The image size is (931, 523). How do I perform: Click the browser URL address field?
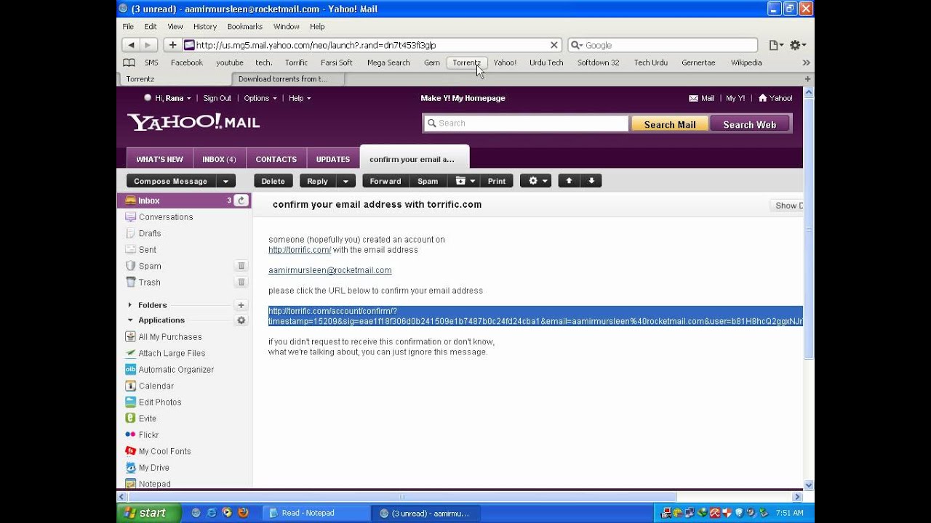[371, 45]
